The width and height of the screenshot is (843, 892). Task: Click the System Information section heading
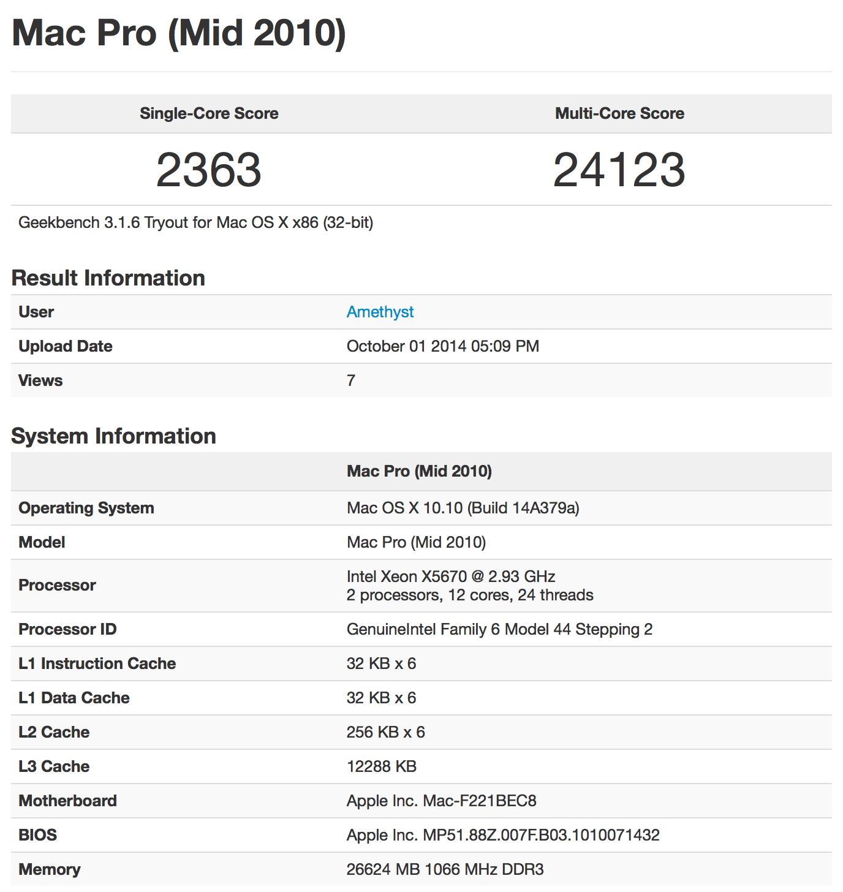pyautogui.click(x=114, y=436)
